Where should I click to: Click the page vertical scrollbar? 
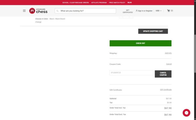195,54
